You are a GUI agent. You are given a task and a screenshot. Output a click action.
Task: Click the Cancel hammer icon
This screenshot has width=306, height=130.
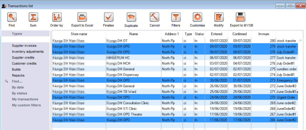point(154,17)
